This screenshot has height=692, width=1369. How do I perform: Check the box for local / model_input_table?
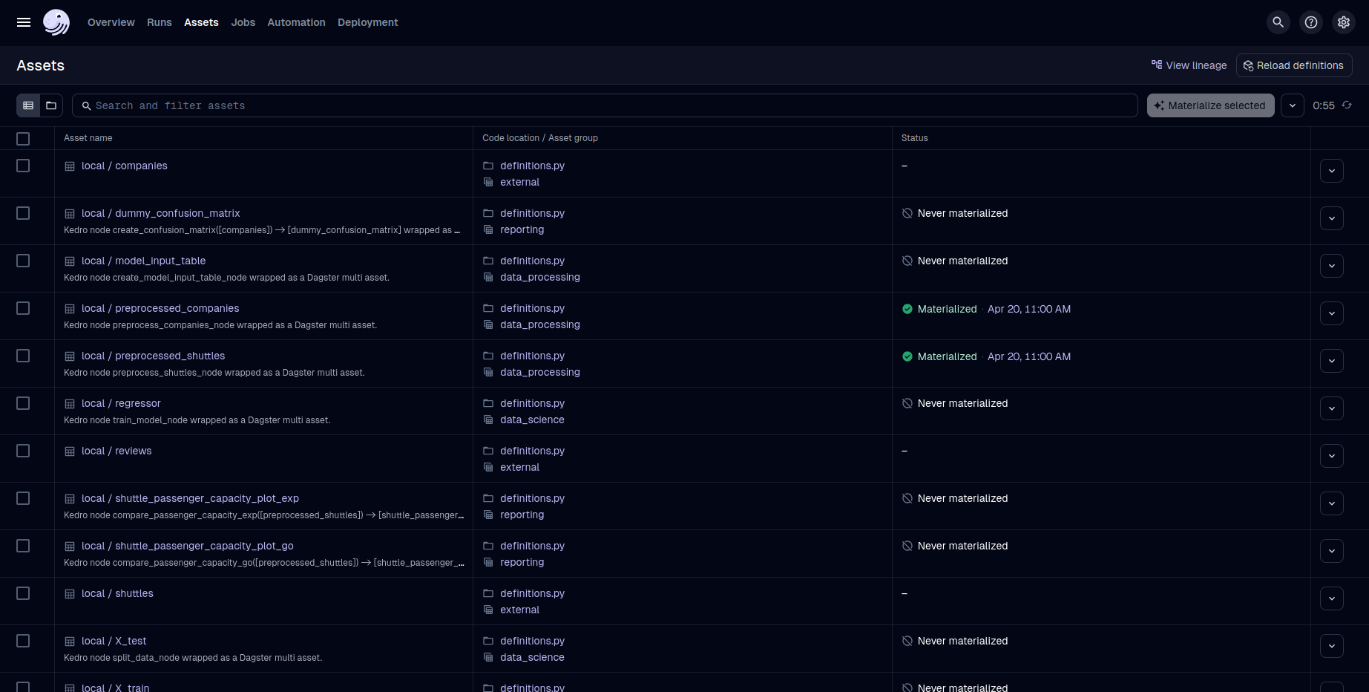click(x=23, y=261)
